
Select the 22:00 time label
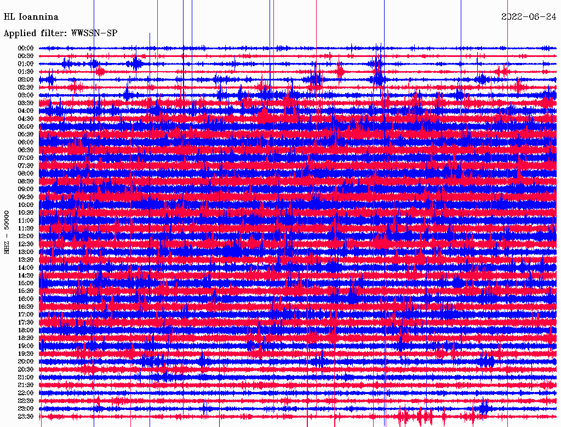25,393
